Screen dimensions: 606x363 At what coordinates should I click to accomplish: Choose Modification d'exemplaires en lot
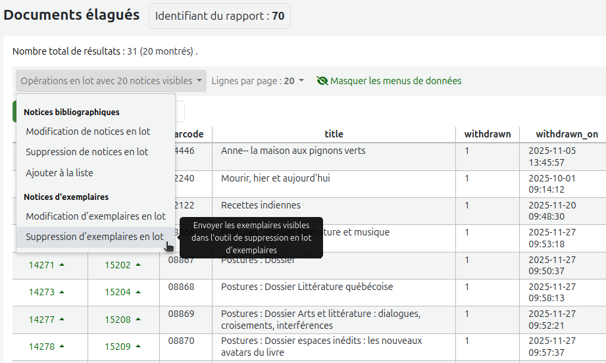coord(95,216)
